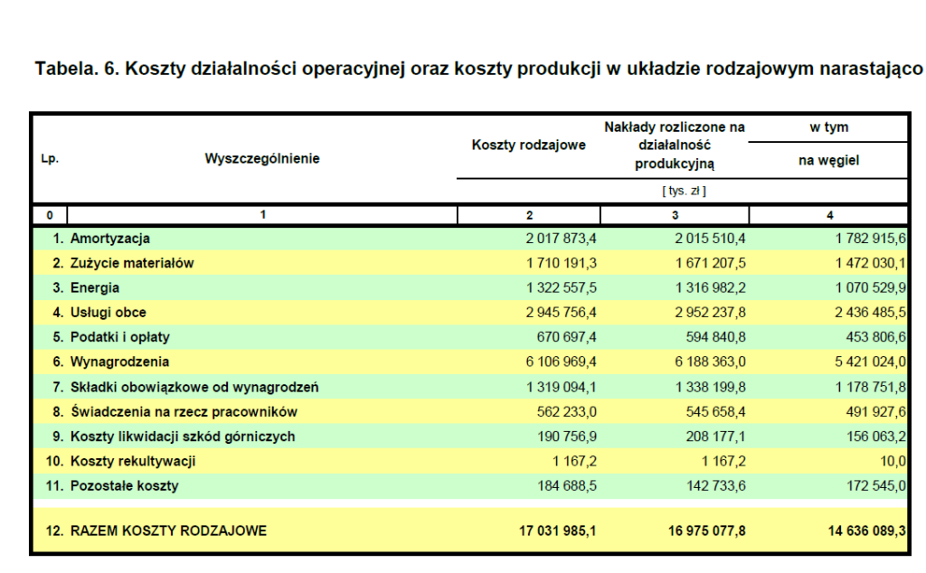Select the value 562 233,0
The height and width of the screenshot is (573, 926).
(566, 412)
